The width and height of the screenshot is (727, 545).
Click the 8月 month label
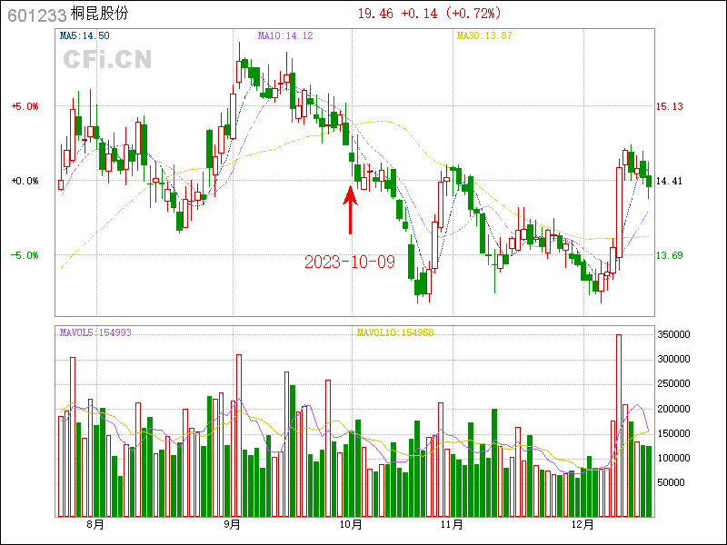tap(95, 525)
